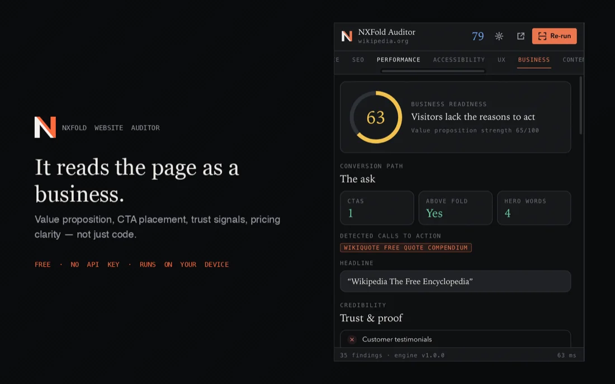Click the CTAS stat card
This screenshot has height=384, width=615.
[x=376, y=208]
